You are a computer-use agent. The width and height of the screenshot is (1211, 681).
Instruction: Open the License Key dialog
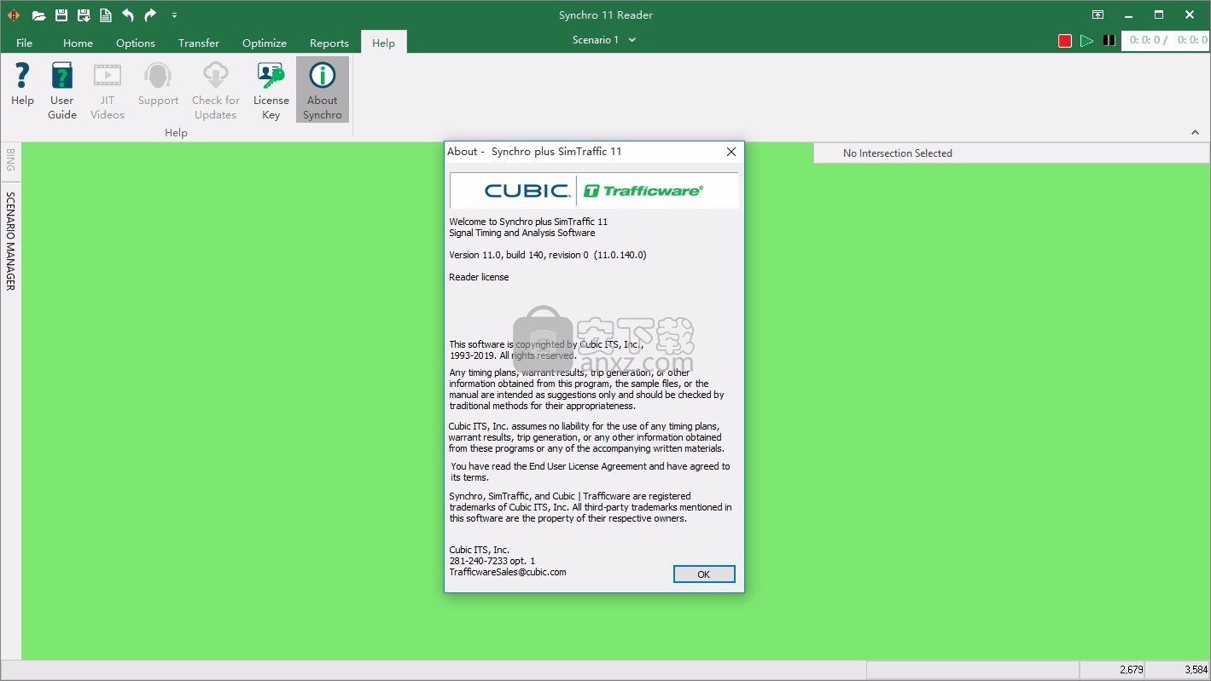point(271,90)
